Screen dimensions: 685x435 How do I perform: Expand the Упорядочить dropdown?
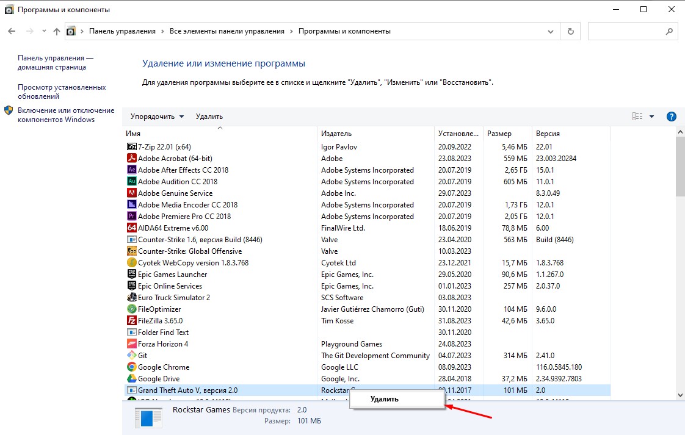pos(157,117)
